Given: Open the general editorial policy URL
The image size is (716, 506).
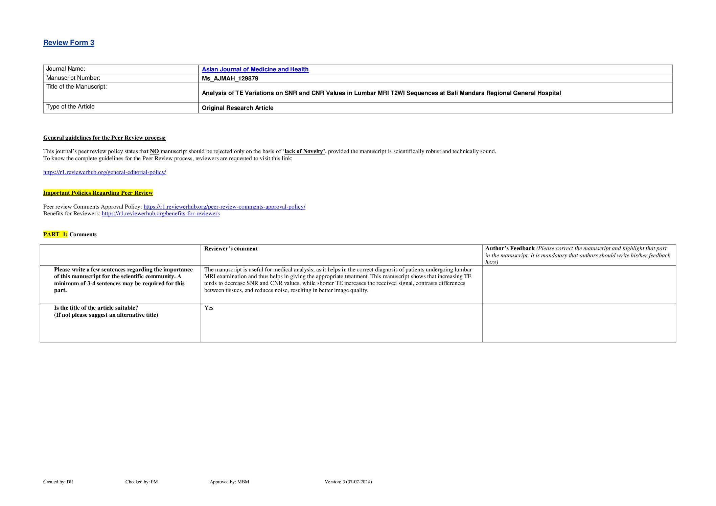Looking at the screenshot, I should 105,172.
